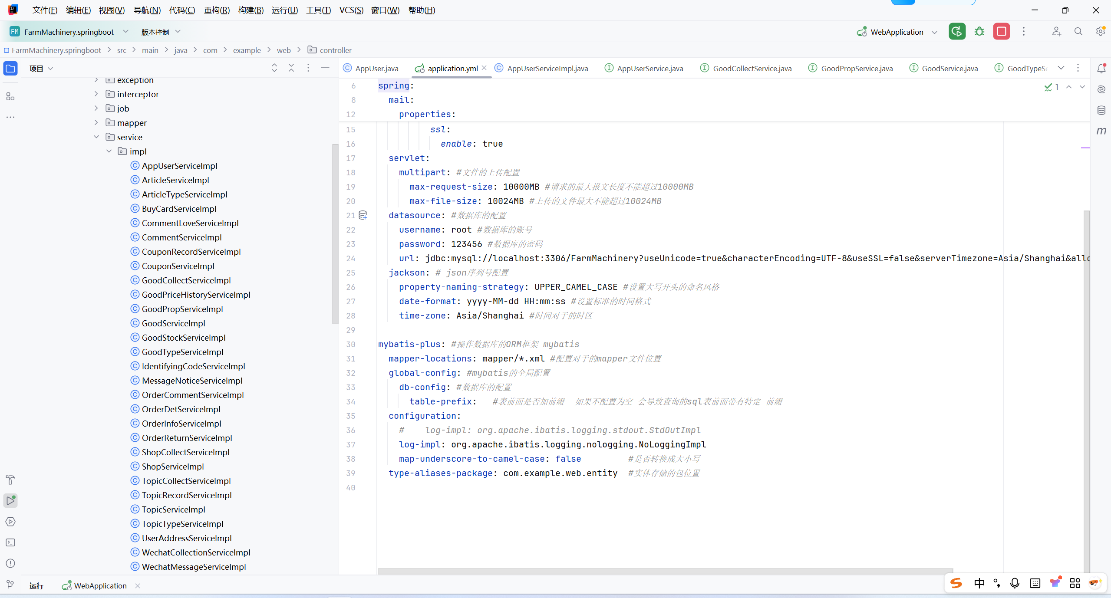Open the Project tool window icon
Viewport: 1111px width, 598px height.
10,69
